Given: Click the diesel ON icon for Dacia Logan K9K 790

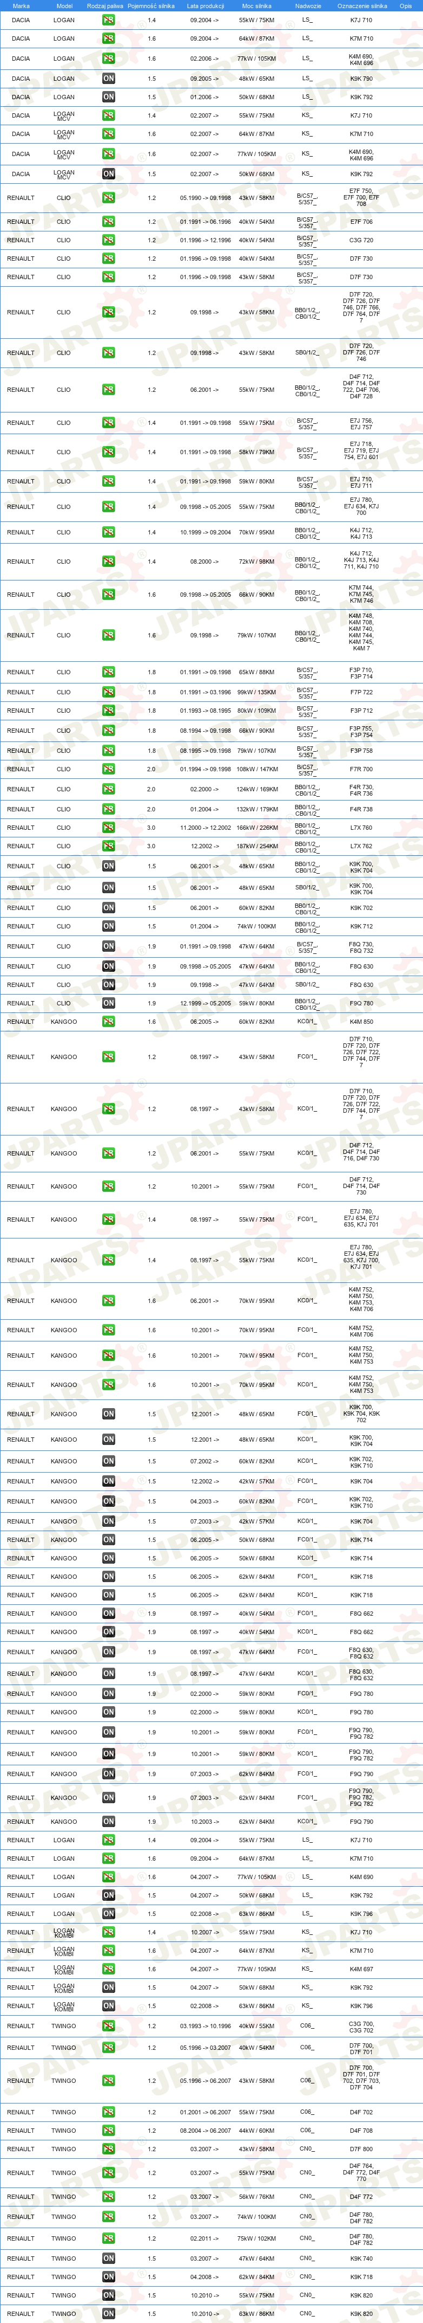Looking at the screenshot, I should 108,79.
